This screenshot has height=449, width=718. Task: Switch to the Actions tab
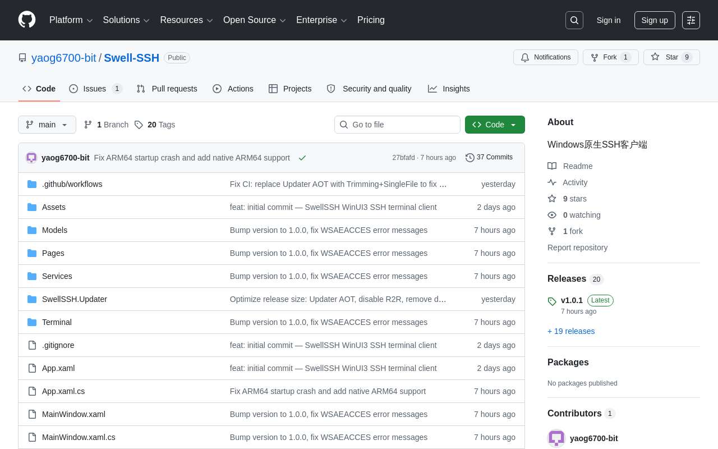(x=233, y=89)
